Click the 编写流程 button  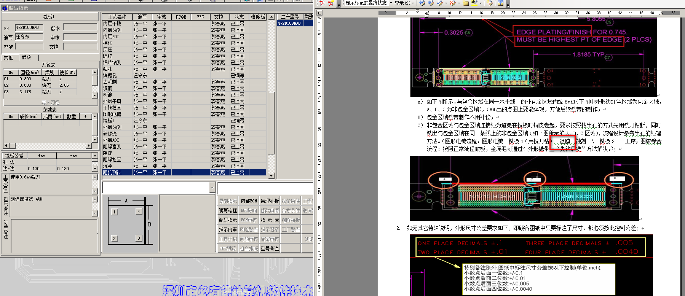[x=228, y=210]
